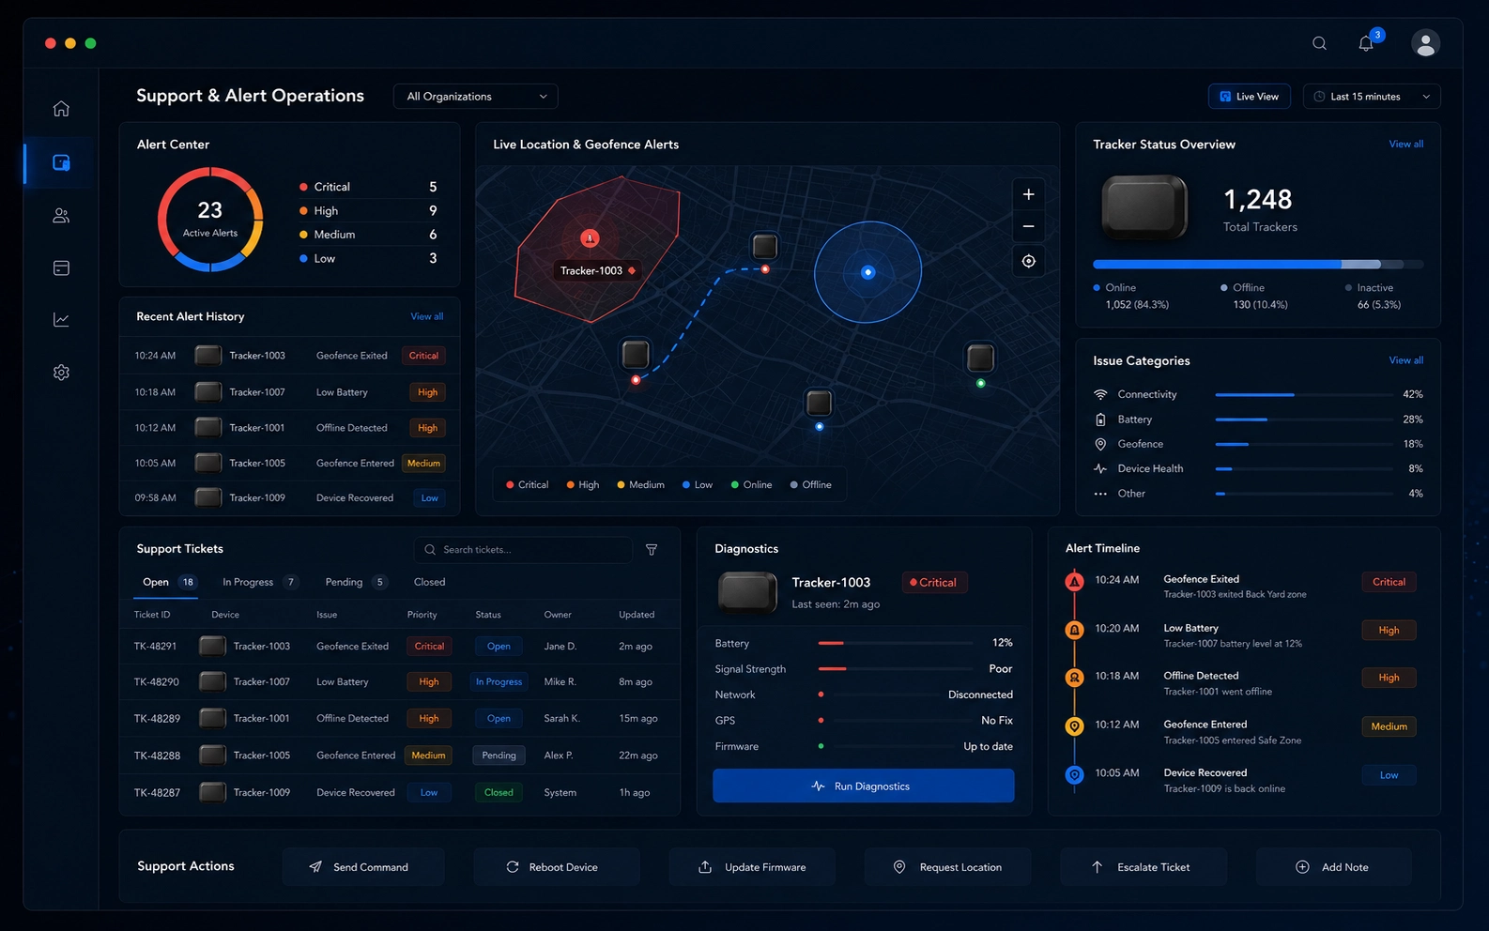Toggle Offline in map legend
The width and height of the screenshot is (1489, 931).
click(x=811, y=485)
